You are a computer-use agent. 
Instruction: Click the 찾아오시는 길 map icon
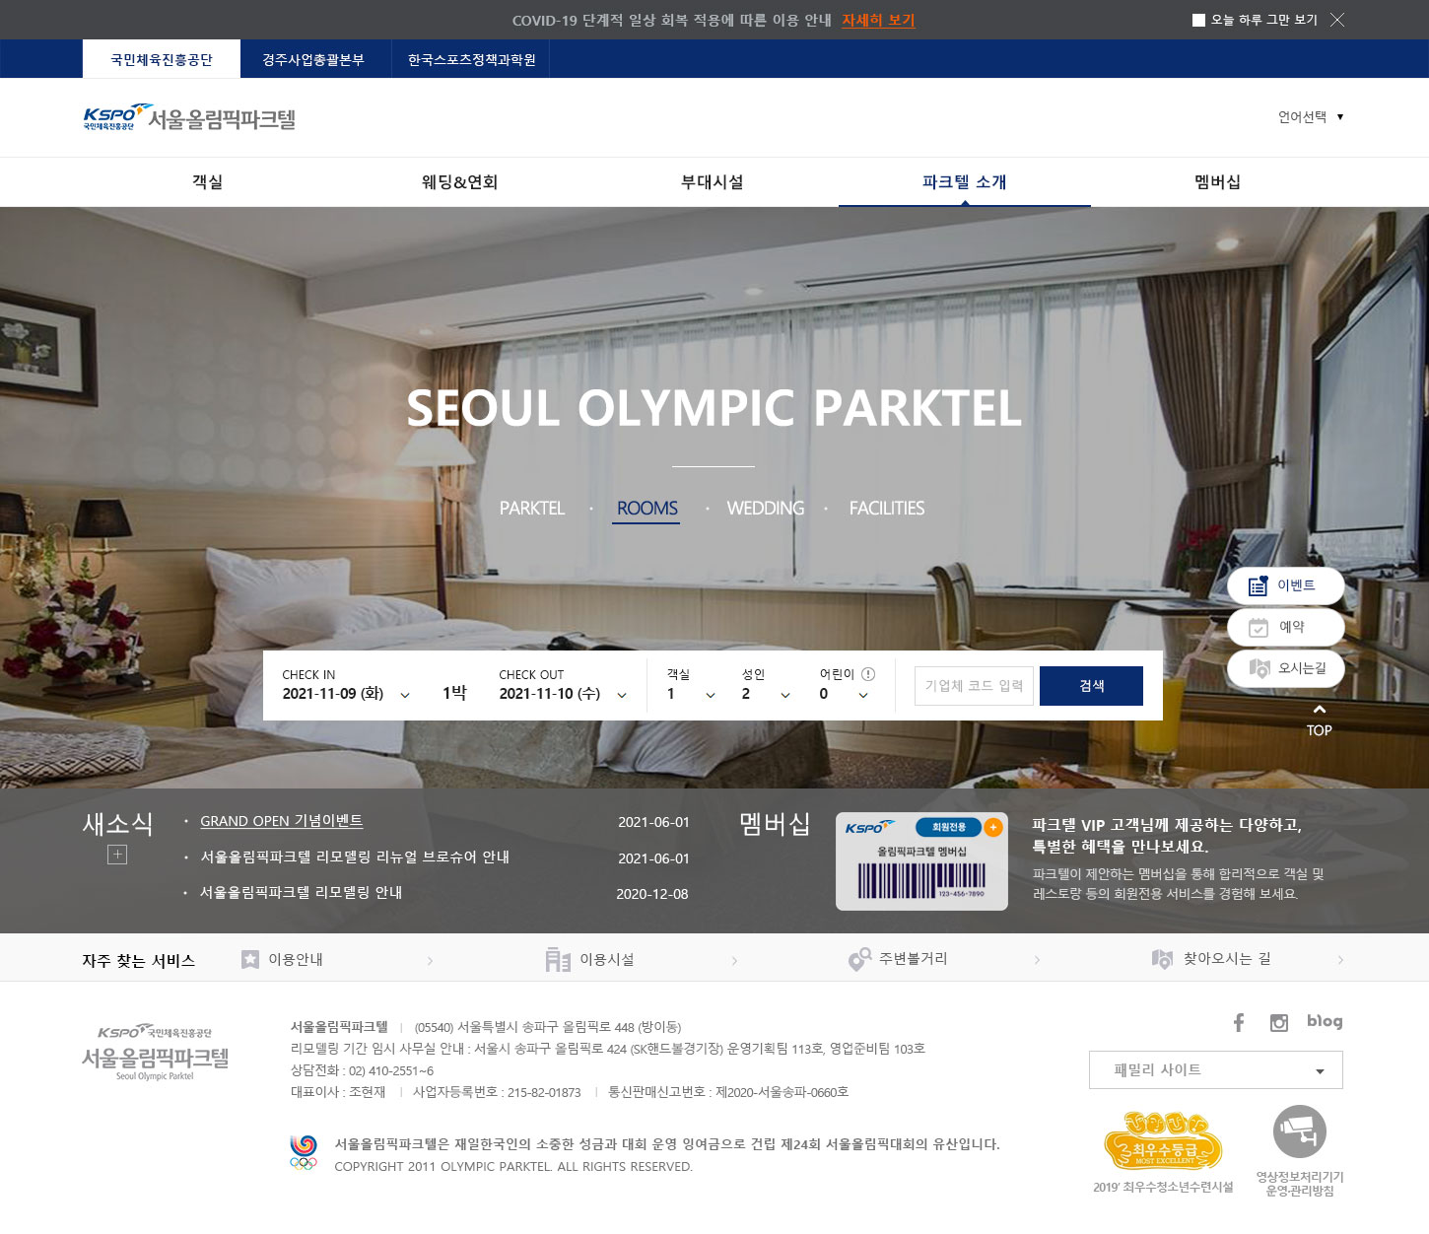1162,959
